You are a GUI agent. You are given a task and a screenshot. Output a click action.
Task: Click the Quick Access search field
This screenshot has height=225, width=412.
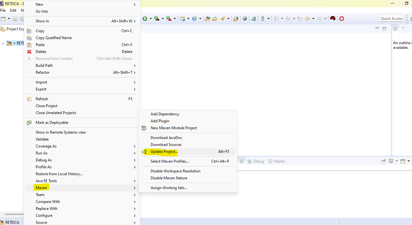pos(391,19)
